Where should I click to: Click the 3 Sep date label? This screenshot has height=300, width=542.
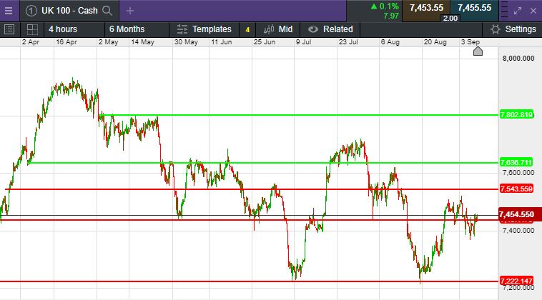470,42
